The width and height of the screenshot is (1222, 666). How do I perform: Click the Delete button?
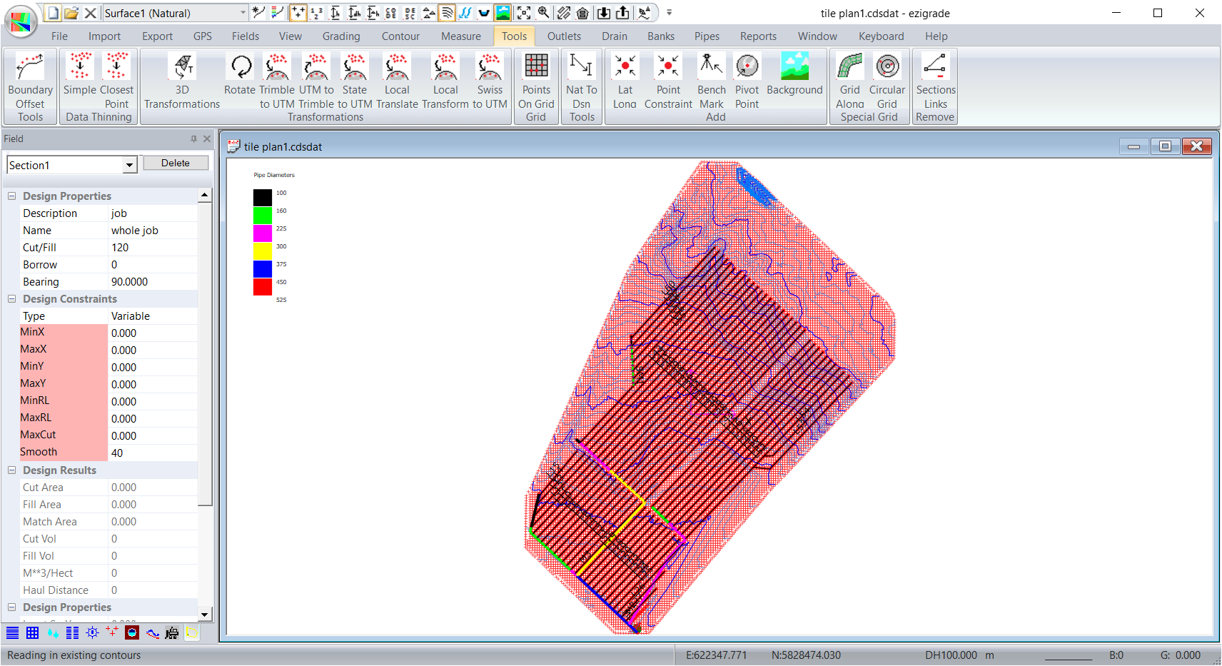(x=176, y=163)
